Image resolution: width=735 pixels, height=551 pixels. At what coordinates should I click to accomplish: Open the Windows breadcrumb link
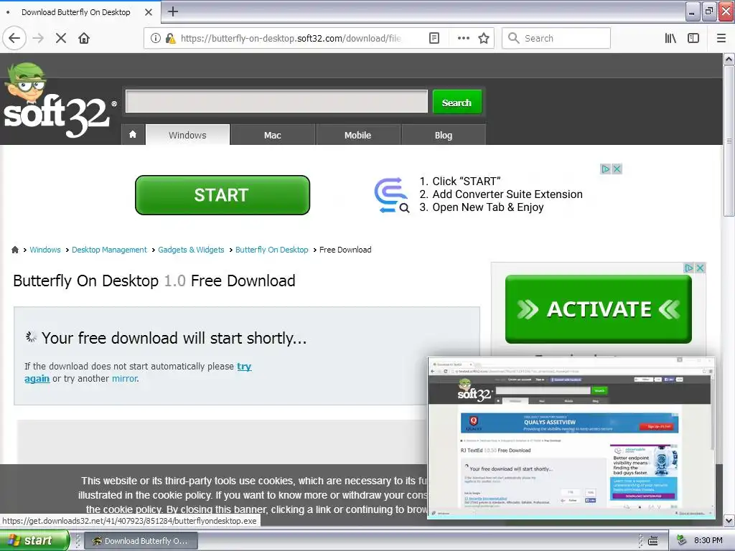[x=45, y=250]
